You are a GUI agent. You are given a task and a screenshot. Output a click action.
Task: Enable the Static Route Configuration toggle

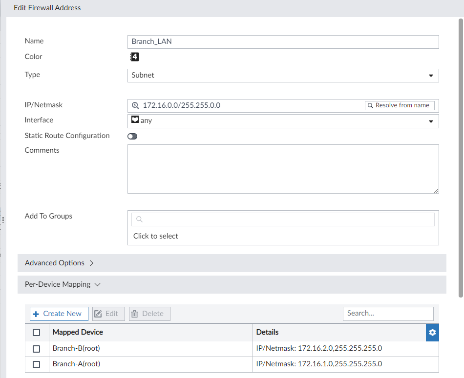132,136
